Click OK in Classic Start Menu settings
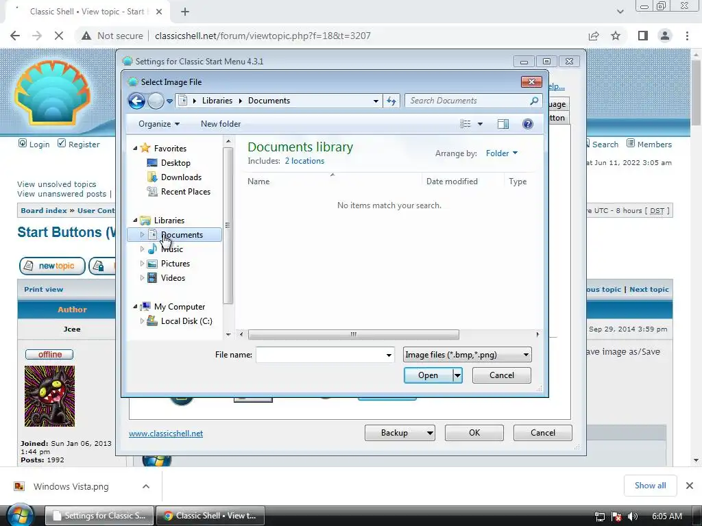 pos(474,433)
